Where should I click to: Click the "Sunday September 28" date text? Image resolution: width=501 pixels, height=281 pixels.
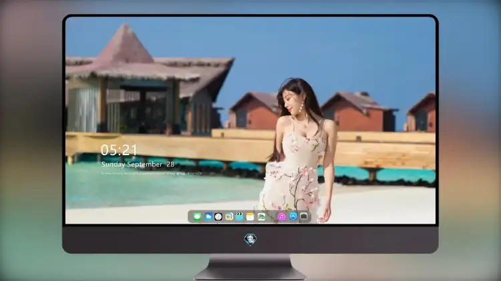coord(138,164)
